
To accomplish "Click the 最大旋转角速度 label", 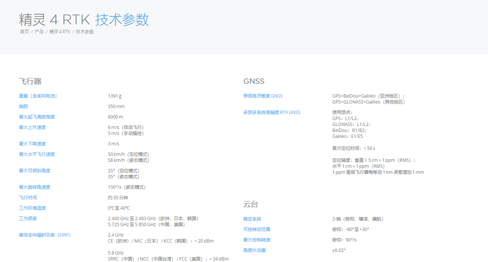I will point(35,187).
